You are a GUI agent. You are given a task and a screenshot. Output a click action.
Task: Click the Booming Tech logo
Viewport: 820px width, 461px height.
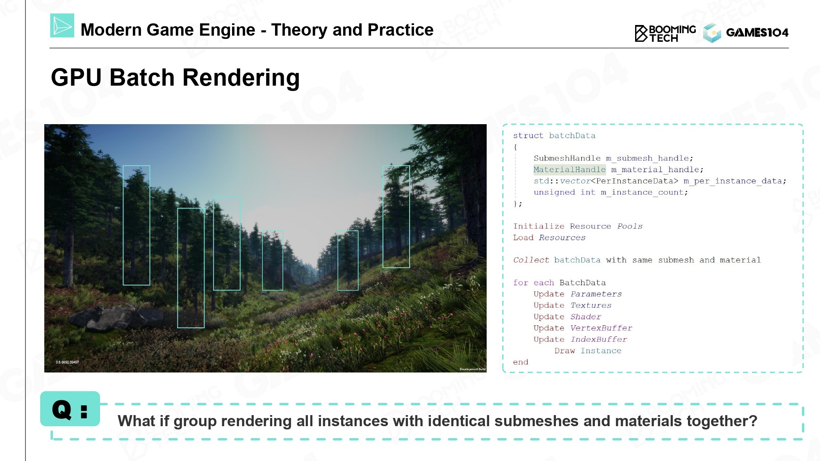[x=665, y=33]
